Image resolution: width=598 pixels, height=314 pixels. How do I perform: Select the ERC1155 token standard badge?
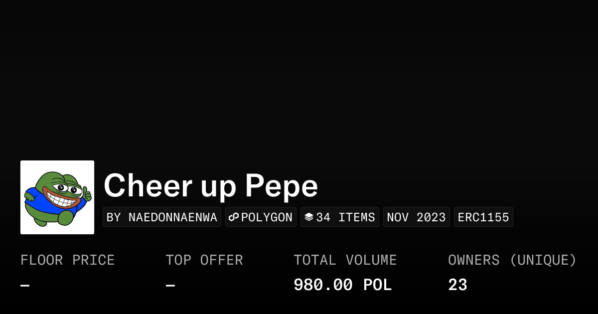click(483, 217)
